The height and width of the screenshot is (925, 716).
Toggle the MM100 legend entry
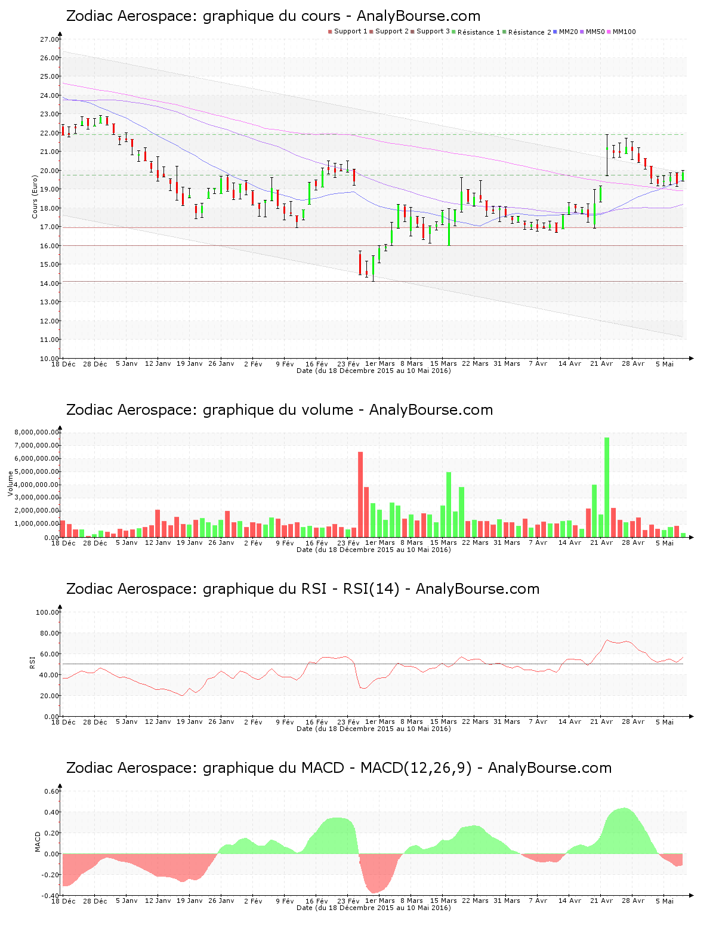tap(621, 32)
